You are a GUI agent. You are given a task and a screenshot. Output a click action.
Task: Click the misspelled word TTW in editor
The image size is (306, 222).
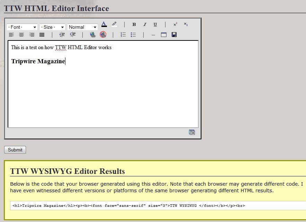tap(61, 47)
